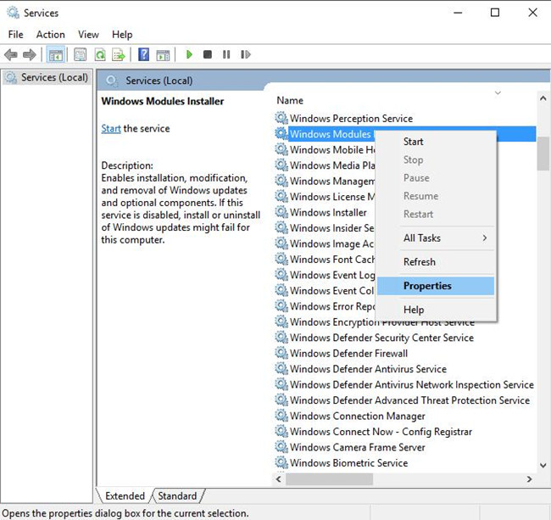Screen dimensions: 551x520
Task: Select Windows Defender Firewall service
Action: 348,353
